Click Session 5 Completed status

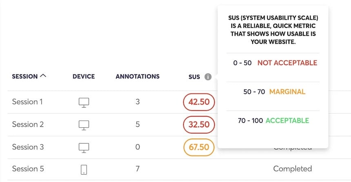pos(292,169)
